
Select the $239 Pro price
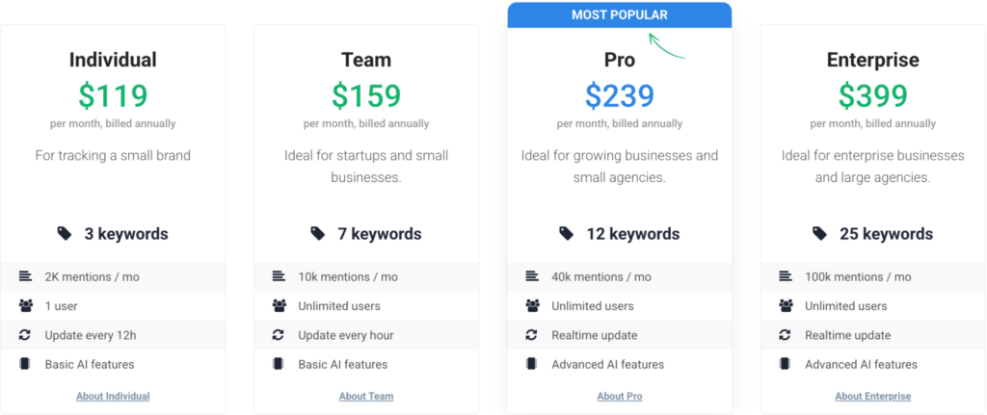coord(620,95)
